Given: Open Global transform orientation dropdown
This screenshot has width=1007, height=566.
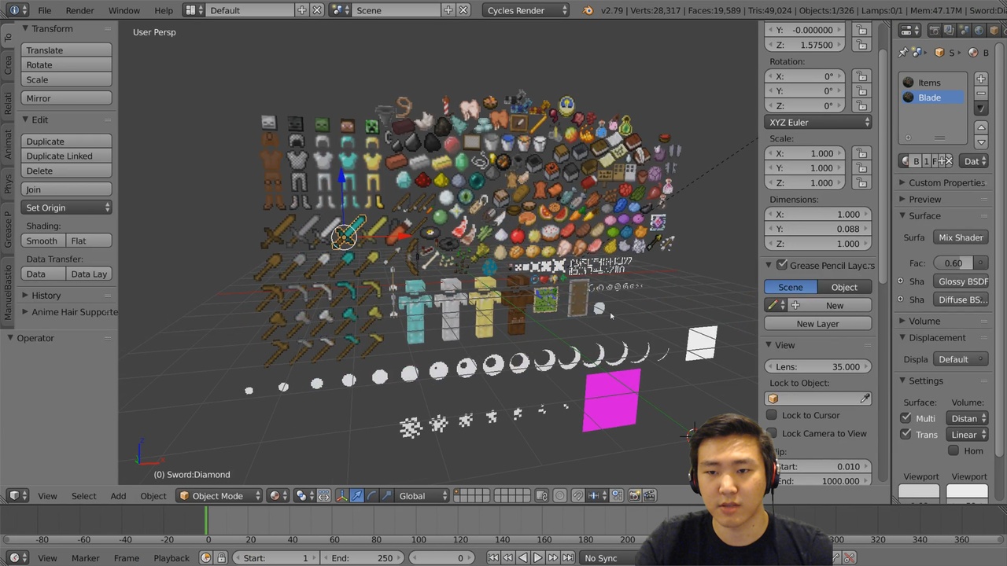Looking at the screenshot, I should pyautogui.click(x=422, y=495).
